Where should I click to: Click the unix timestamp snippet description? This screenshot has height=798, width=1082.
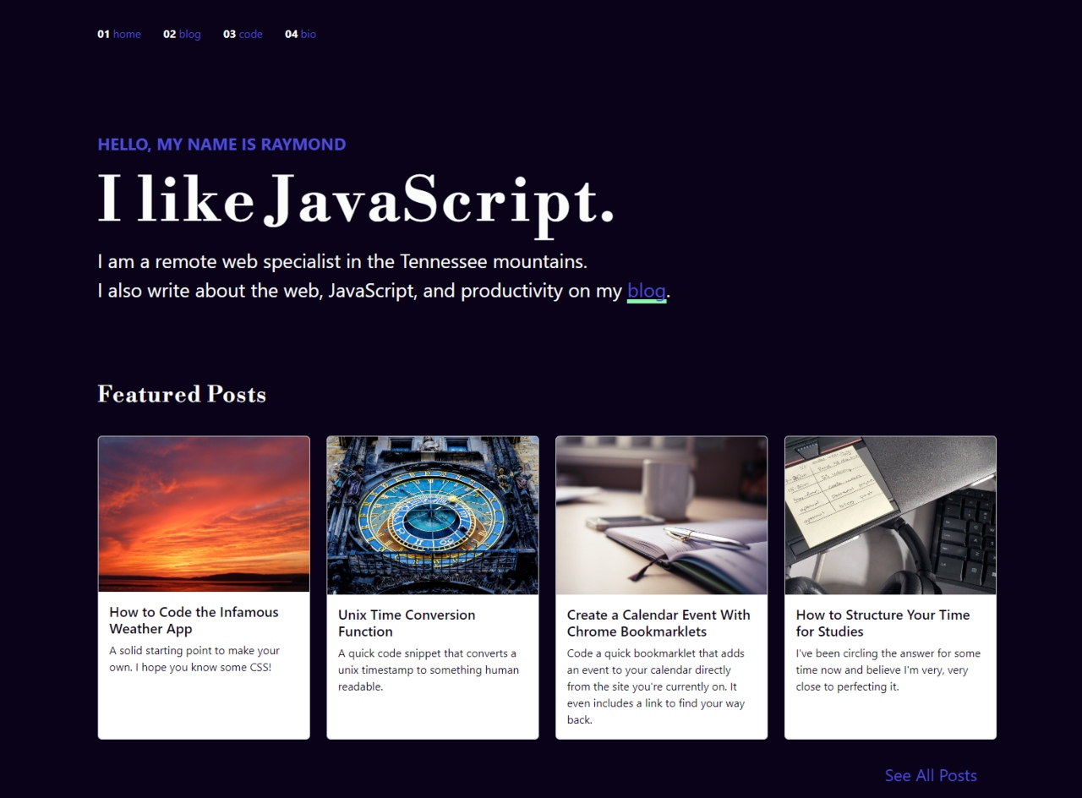tap(429, 670)
